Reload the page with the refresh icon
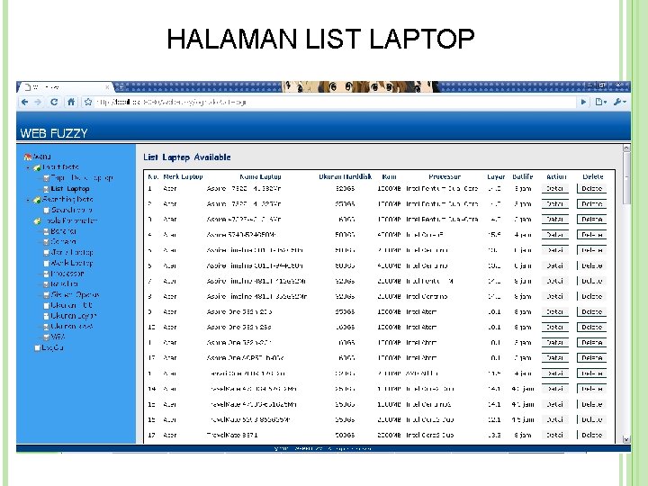Viewport: 648px width, 486px height. point(54,102)
